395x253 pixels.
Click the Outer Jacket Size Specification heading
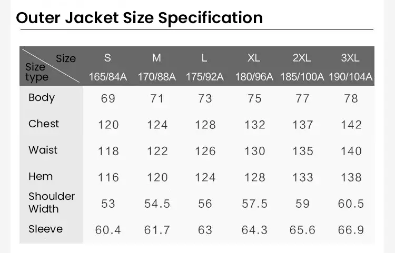pos(140,18)
